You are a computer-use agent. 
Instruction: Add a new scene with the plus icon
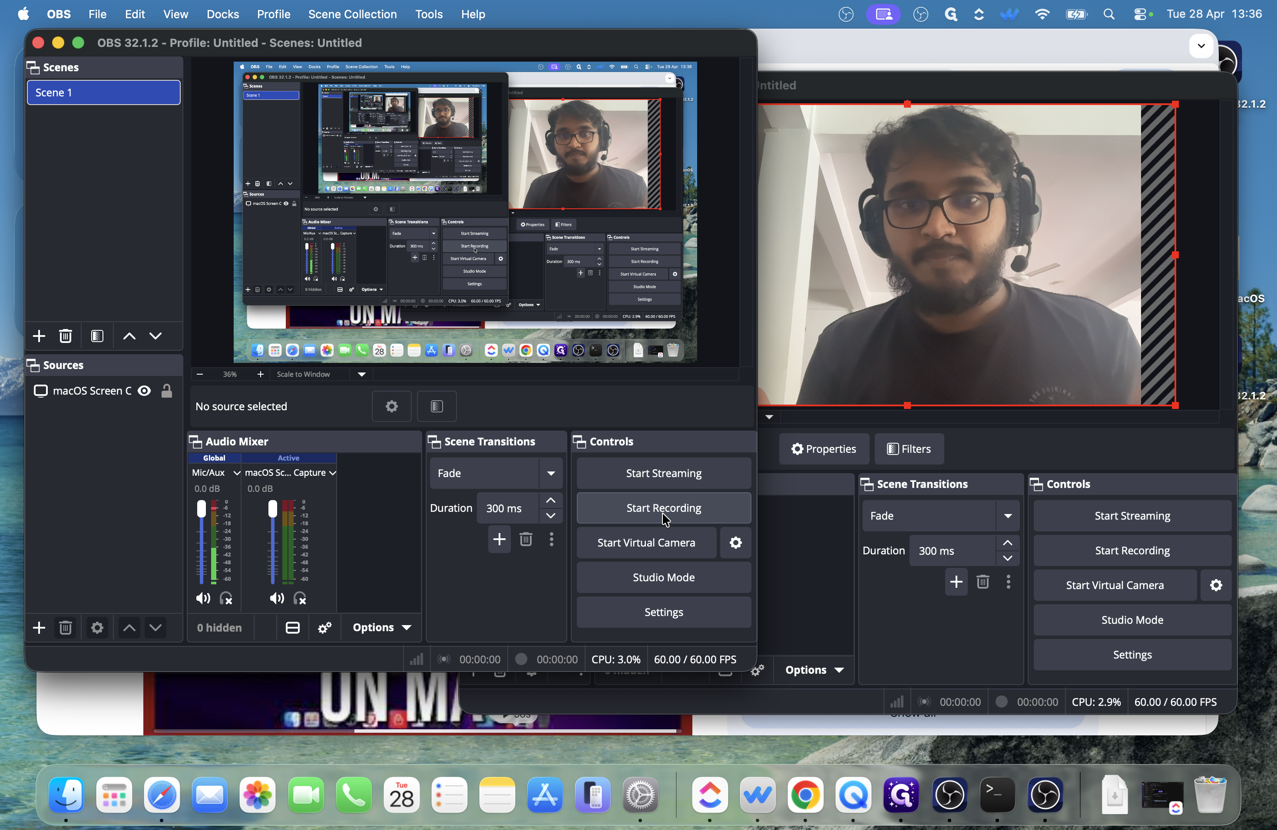pos(39,336)
